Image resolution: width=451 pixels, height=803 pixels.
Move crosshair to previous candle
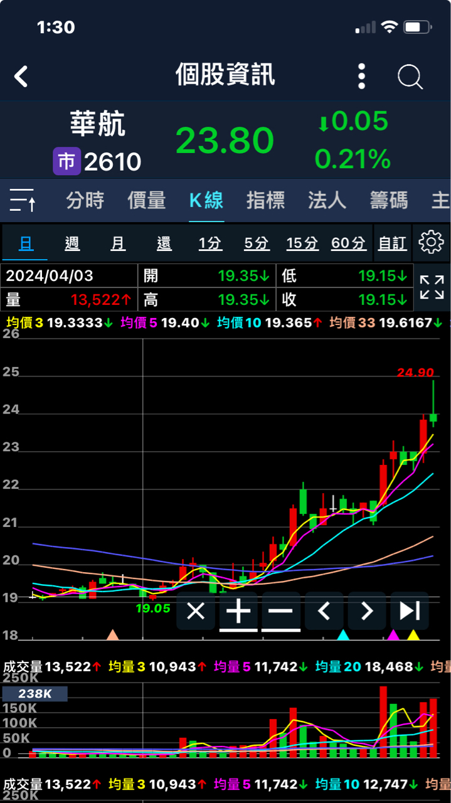[324, 610]
